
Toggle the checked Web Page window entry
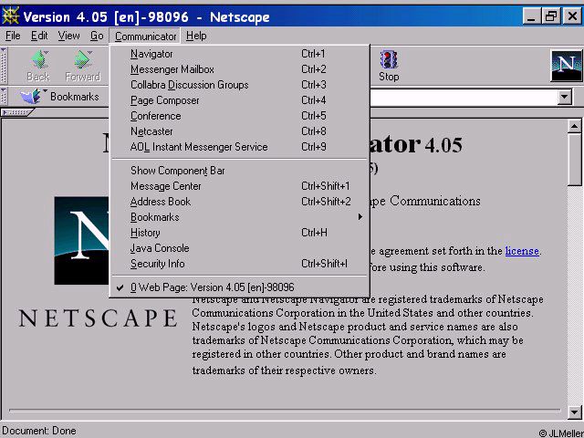[x=212, y=287]
